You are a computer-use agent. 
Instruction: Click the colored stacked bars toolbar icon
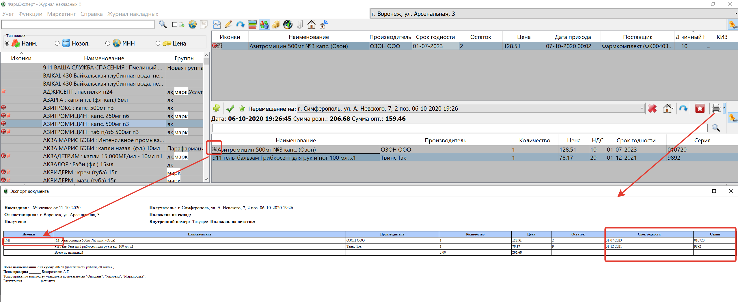(x=252, y=24)
